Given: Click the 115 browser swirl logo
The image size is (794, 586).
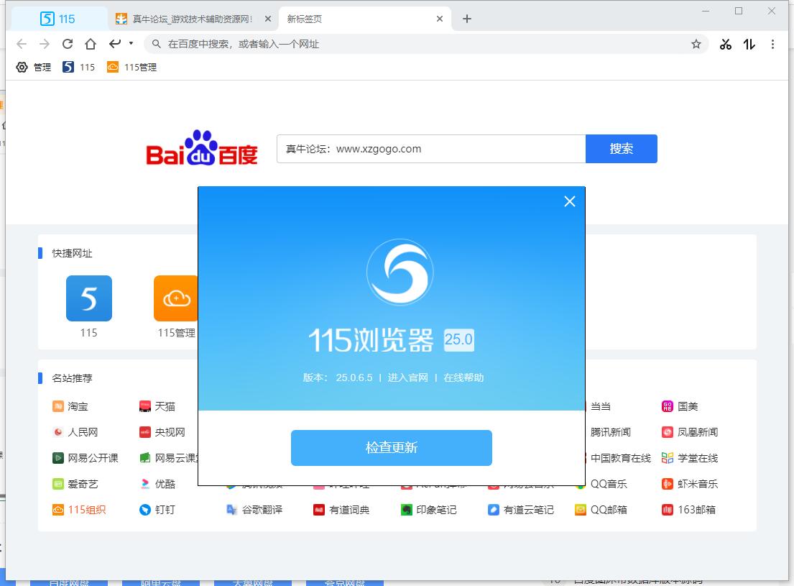Looking at the screenshot, I should [x=400, y=272].
